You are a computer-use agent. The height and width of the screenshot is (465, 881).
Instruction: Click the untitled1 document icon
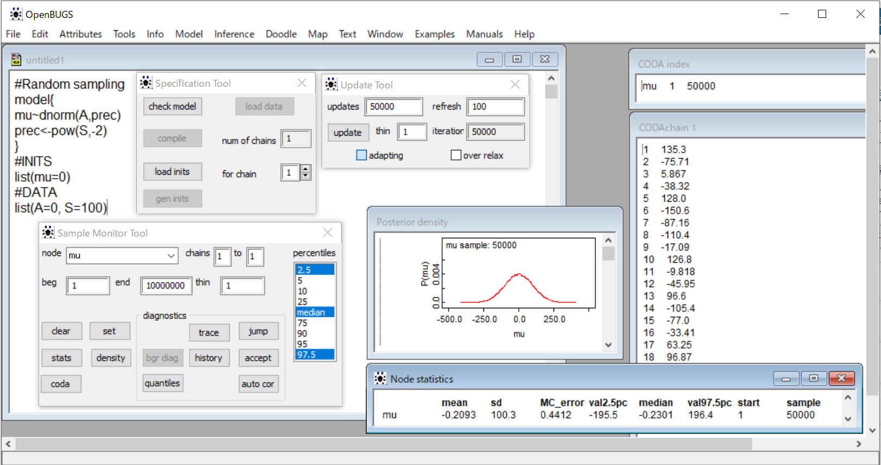coord(16,60)
